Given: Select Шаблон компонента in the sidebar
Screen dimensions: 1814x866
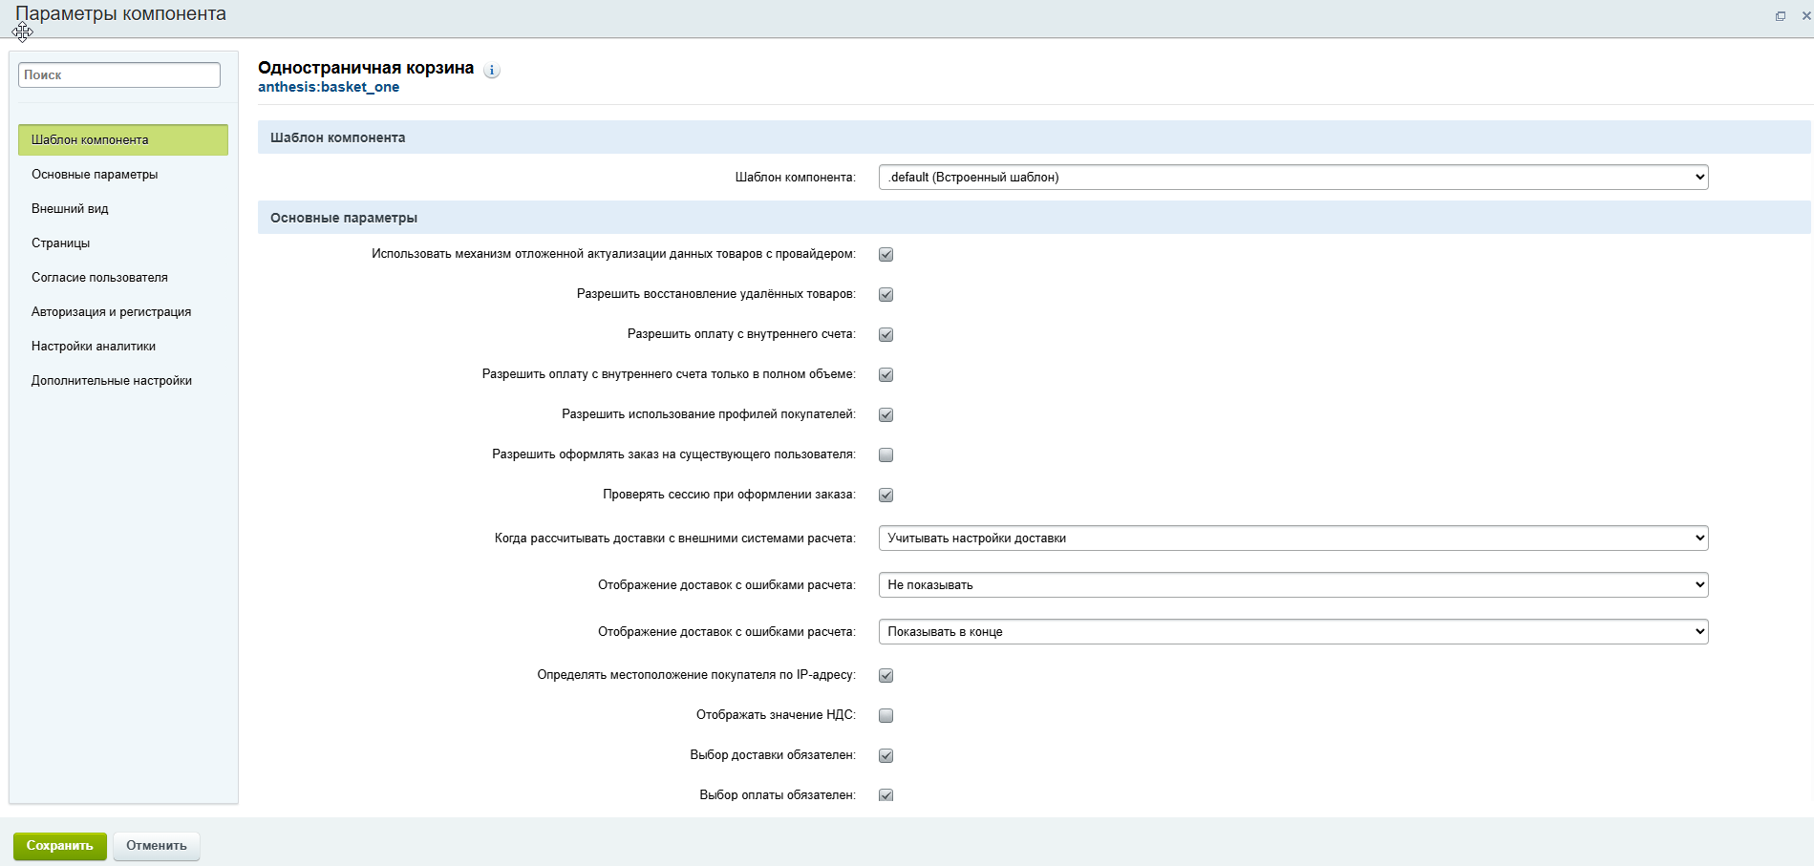Looking at the screenshot, I should [123, 139].
